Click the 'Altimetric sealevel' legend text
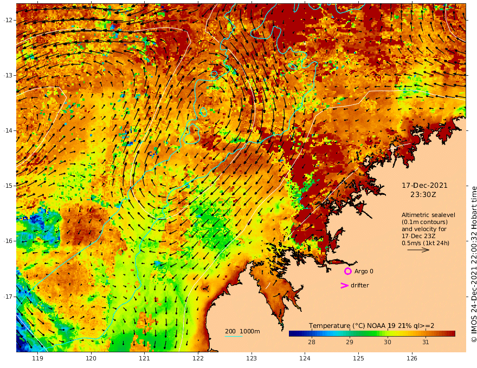Screen dimensions: 477x368 [x=428, y=215]
